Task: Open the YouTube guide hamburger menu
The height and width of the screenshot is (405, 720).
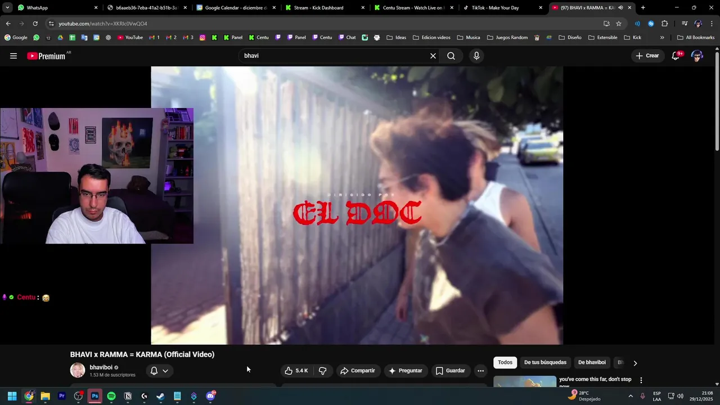Action: pos(13,56)
